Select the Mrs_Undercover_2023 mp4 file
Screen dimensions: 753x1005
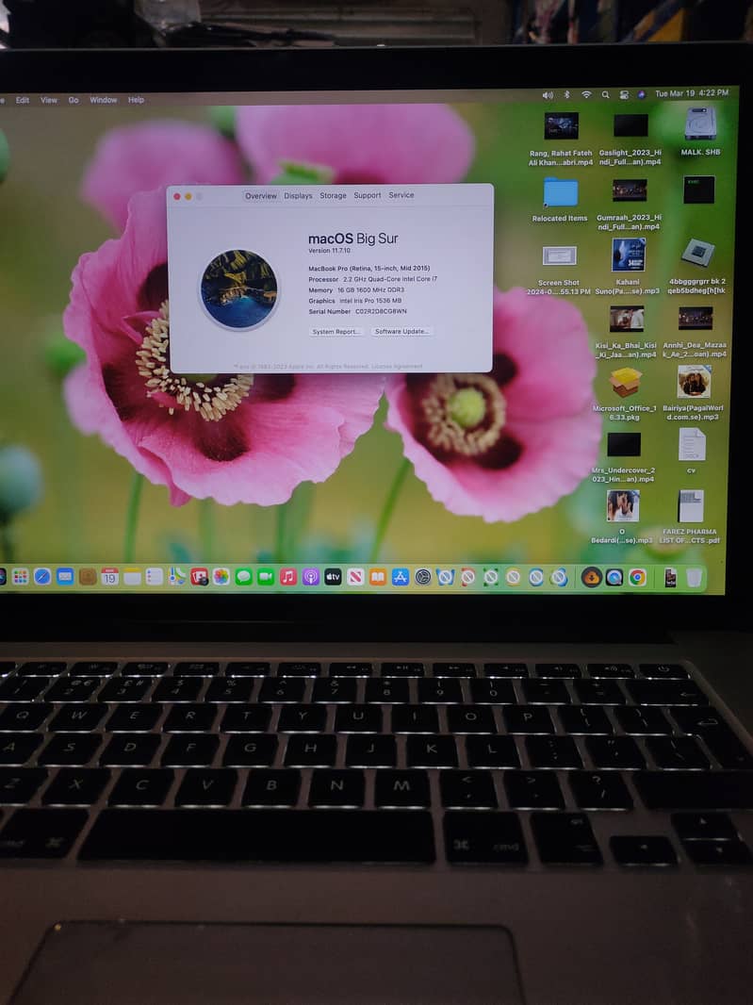pyautogui.click(x=624, y=444)
